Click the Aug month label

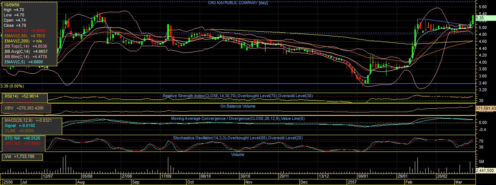pyautogui.click(x=80, y=182)
